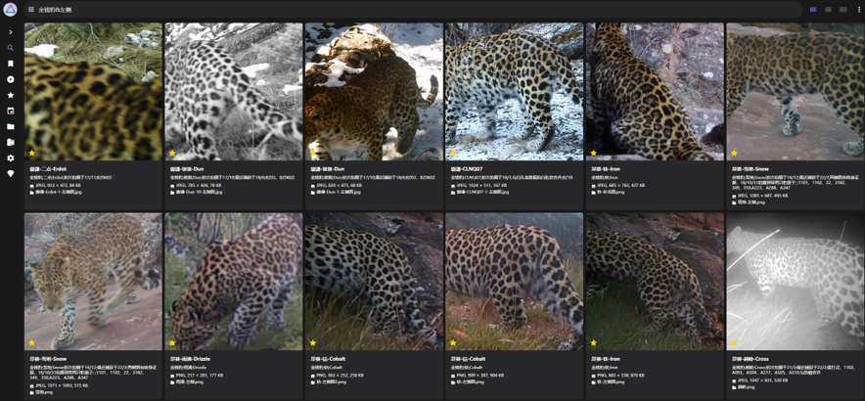
Task: Open the Cross photo title link
Action: [x=751, y=359]
